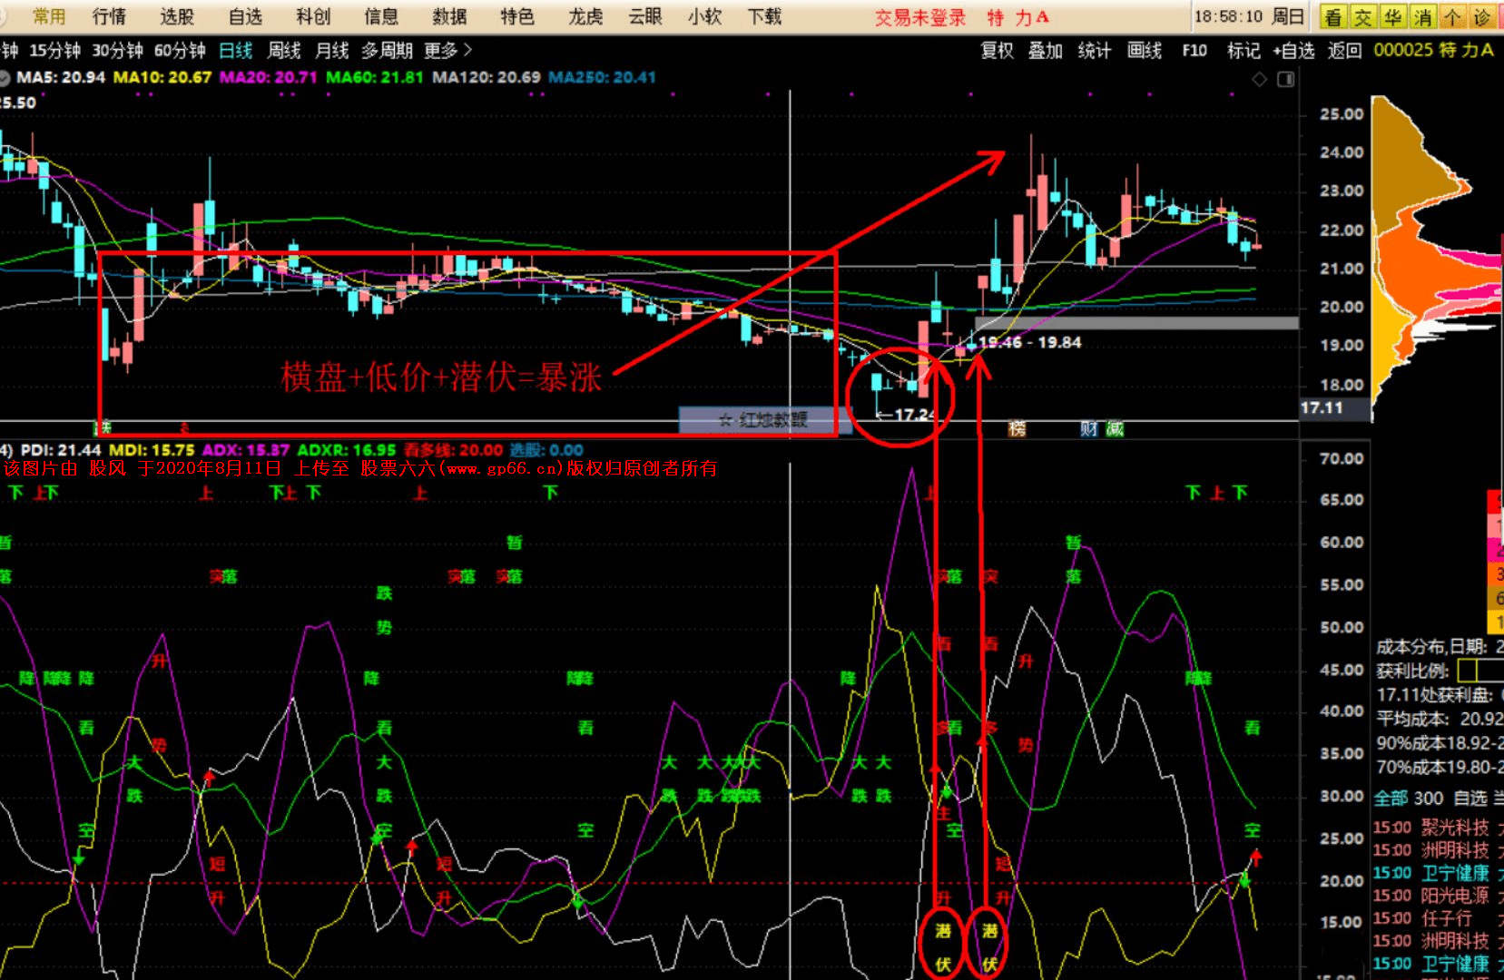This screenshot has height=980, width=1504.
Task: Click the yellow 交 shortcut icon
Action: tap(1362, 16)
